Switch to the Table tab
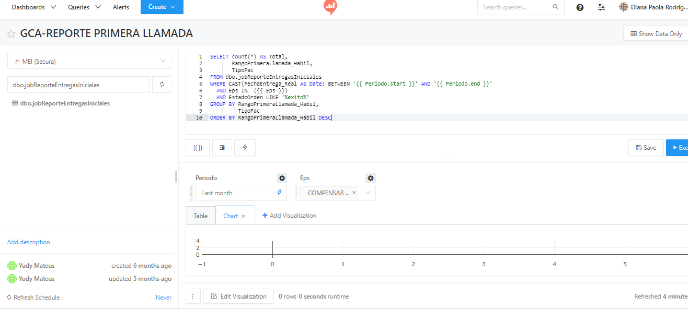Image resolution: width=688 pixels, height=309 pixels. pyautogui.click(x=200, y=216)
